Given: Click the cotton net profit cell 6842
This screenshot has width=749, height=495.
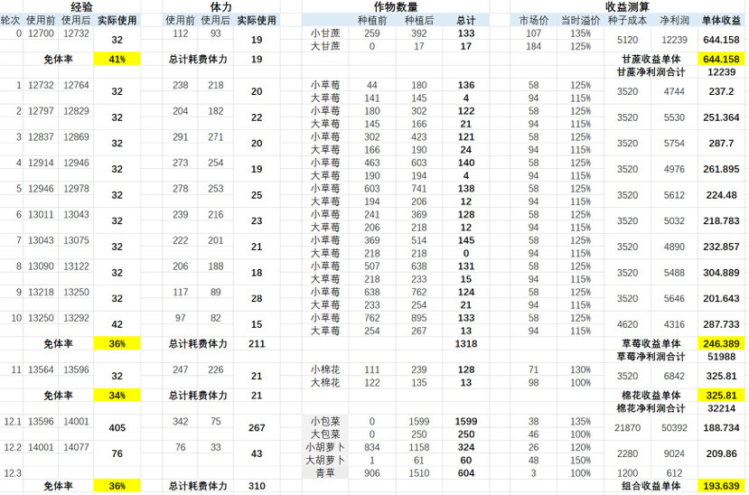Looking at the screenshot, I should [x=674, y=376].
